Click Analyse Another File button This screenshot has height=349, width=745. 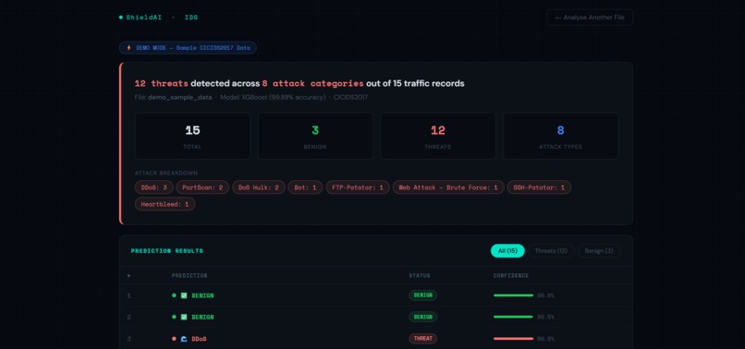590,18
